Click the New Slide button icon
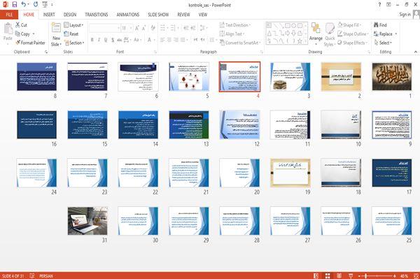The height and width of the screenshot is (279, 420). pyautogui.click(x=56, y=28)
